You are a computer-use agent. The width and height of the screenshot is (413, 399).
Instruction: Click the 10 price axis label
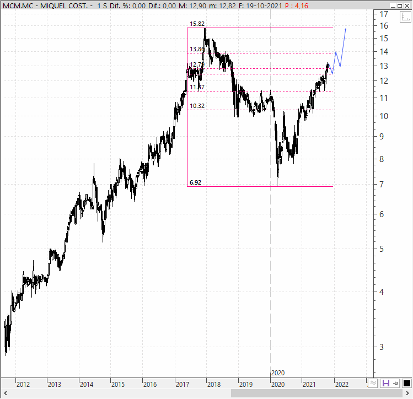[x=384, y=116]
